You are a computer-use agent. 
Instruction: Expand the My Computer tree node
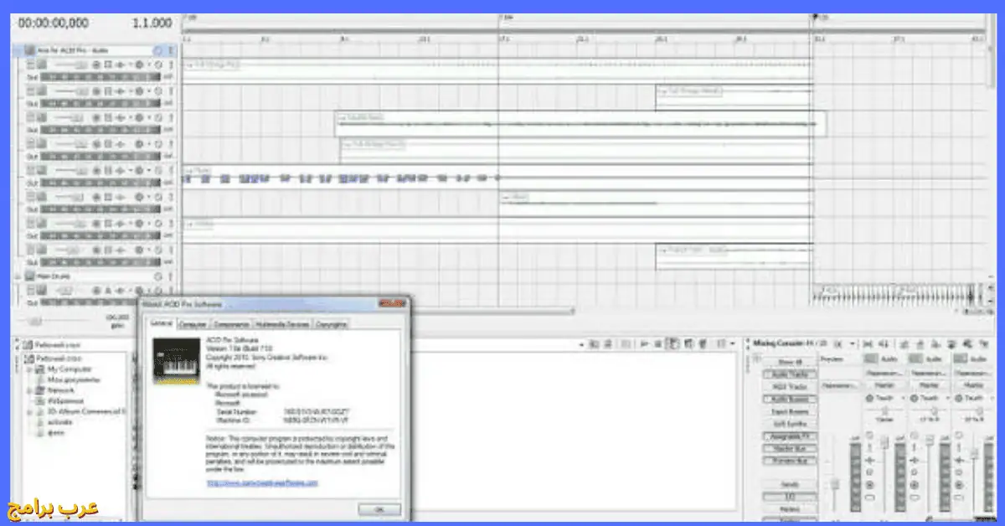(x=29, y=369)
